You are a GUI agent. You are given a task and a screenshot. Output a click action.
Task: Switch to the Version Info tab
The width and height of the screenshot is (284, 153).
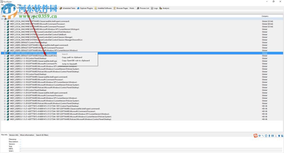tap(14, 135)
